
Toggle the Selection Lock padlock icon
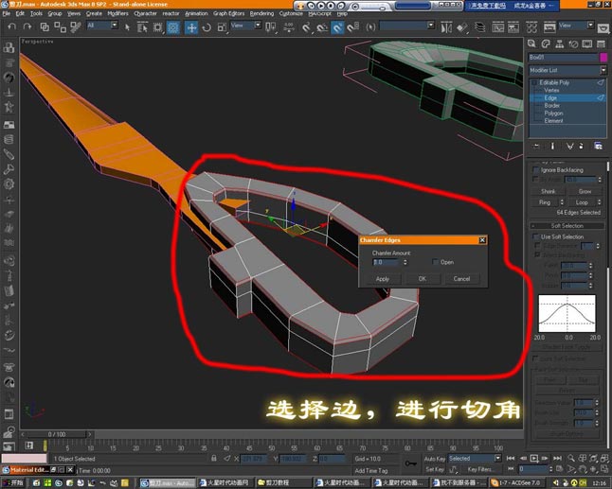coord(213,459)
